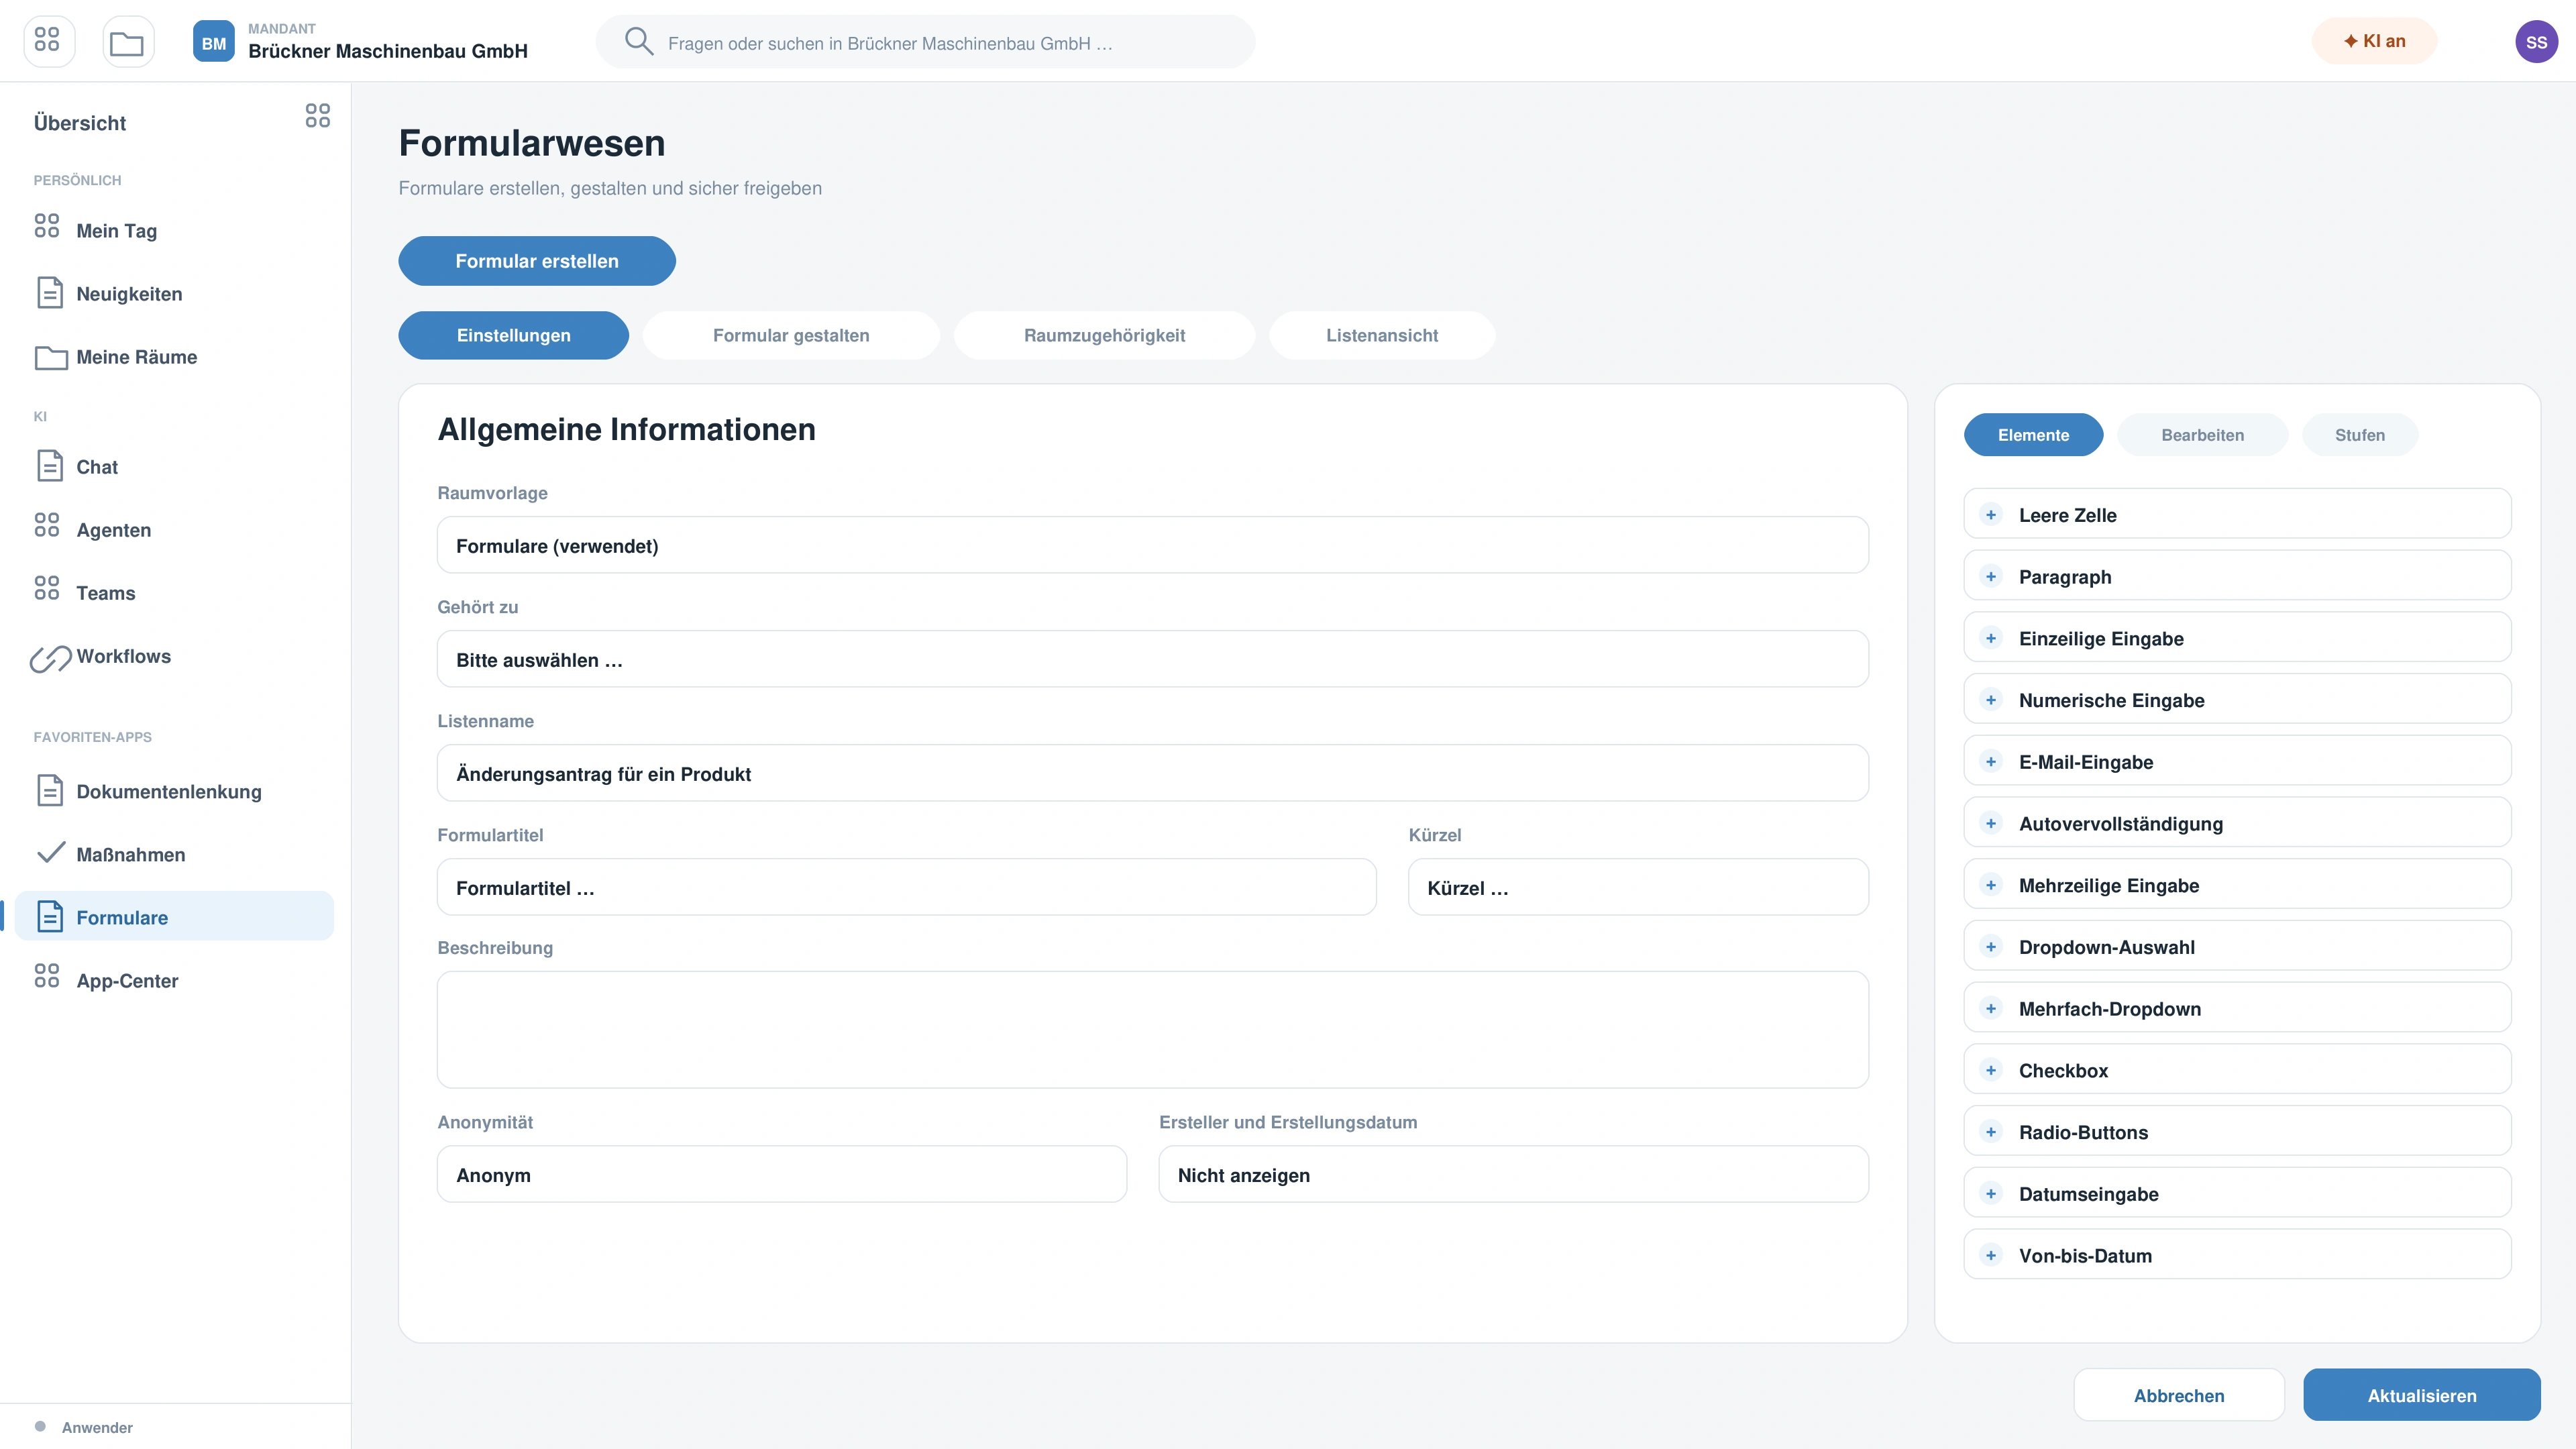Click the plus icon for Datumseingabe
This screenshot has width=2576, height=1449.
click(1990, 1193)
